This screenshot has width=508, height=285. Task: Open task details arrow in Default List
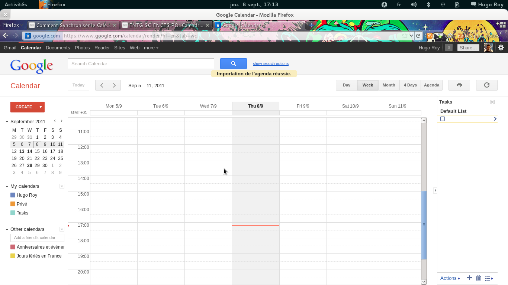point(495,119)
